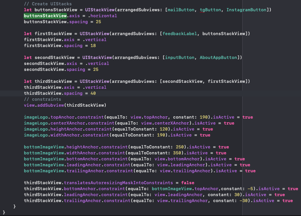Click spacing value 40
This screenshot has width=301, height=216.
pyautogui.click(x=93, y=93)
